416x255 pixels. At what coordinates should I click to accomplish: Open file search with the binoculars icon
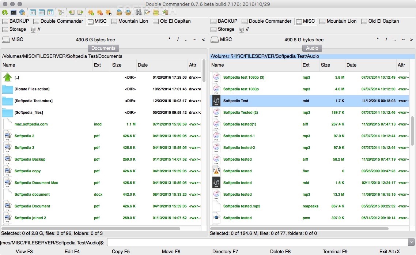139,12
